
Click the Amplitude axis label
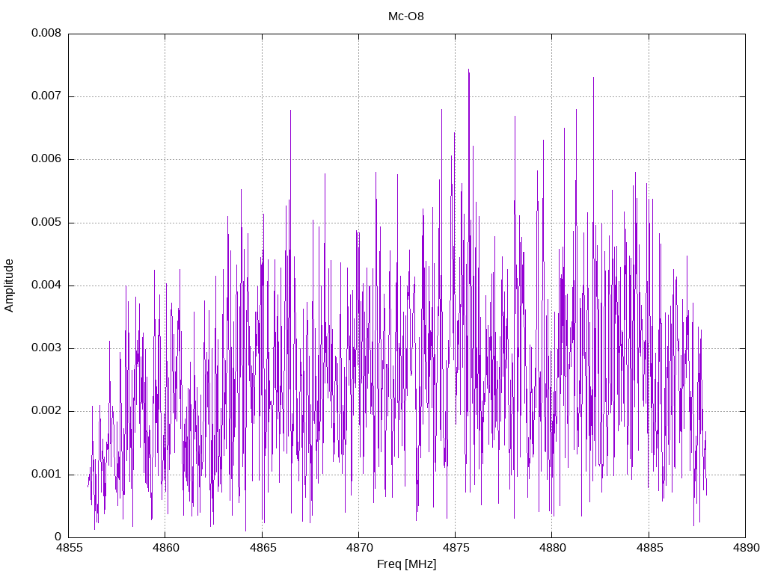9,286
